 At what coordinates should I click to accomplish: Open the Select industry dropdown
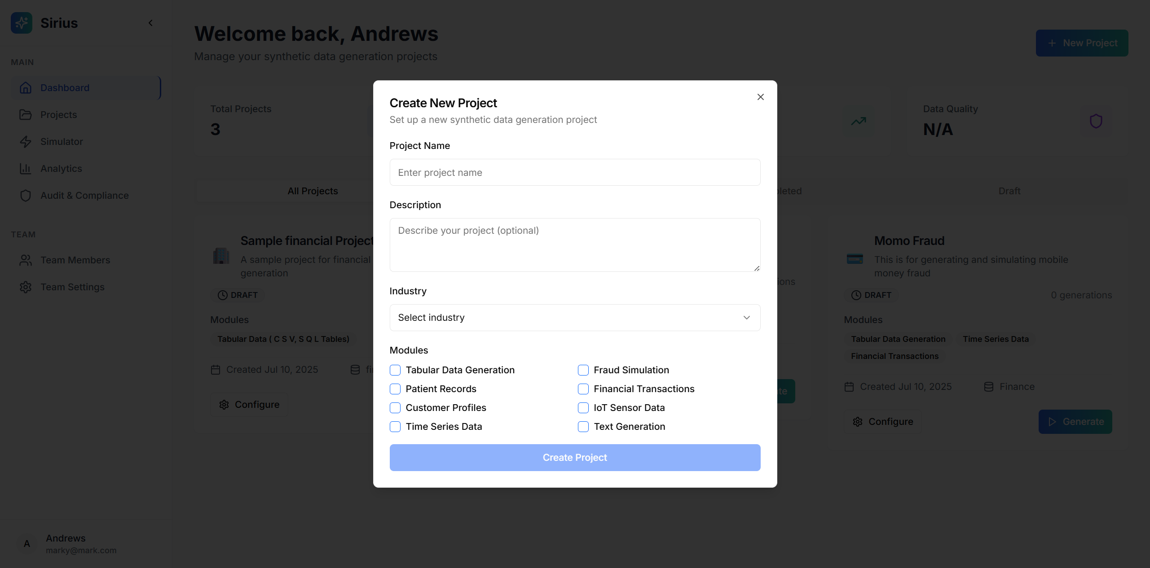click(x=574, y=318)
